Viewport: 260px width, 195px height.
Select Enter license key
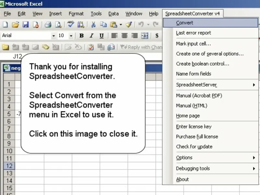[x=210, y=127]
